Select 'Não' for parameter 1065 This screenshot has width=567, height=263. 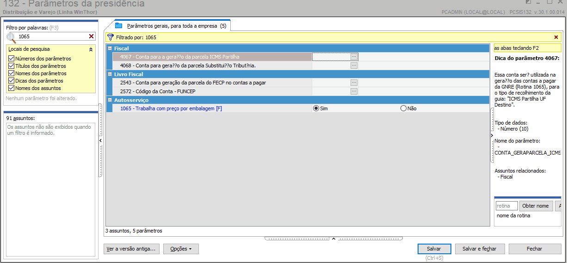pyautogui.click(x=403, y=108)
